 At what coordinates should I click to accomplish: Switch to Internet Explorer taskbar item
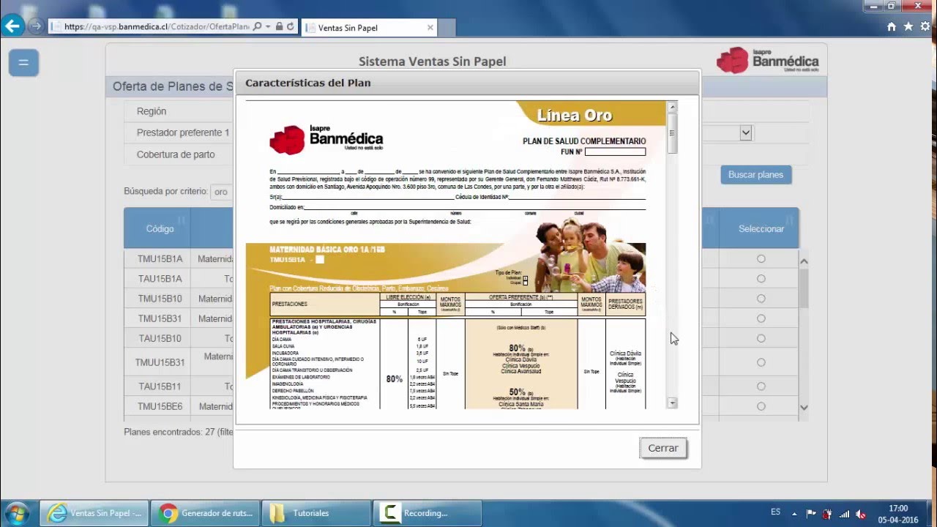(94, 513)
